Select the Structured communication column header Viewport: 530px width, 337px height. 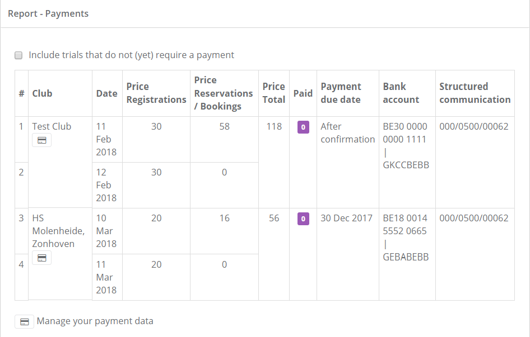(475, 93)
